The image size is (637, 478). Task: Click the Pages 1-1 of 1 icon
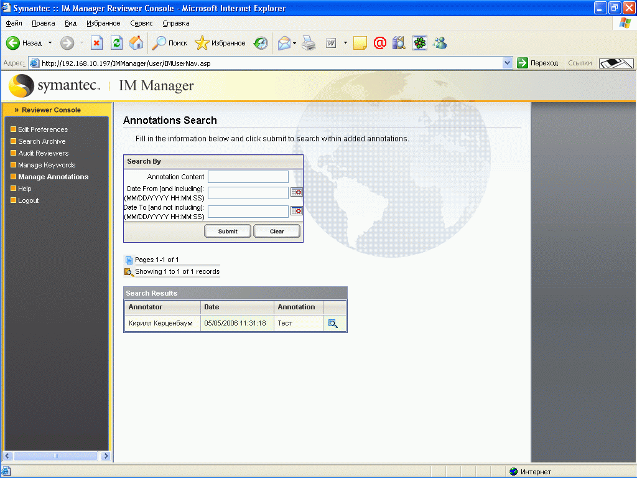pyautogui.click(x=129, y=260)
